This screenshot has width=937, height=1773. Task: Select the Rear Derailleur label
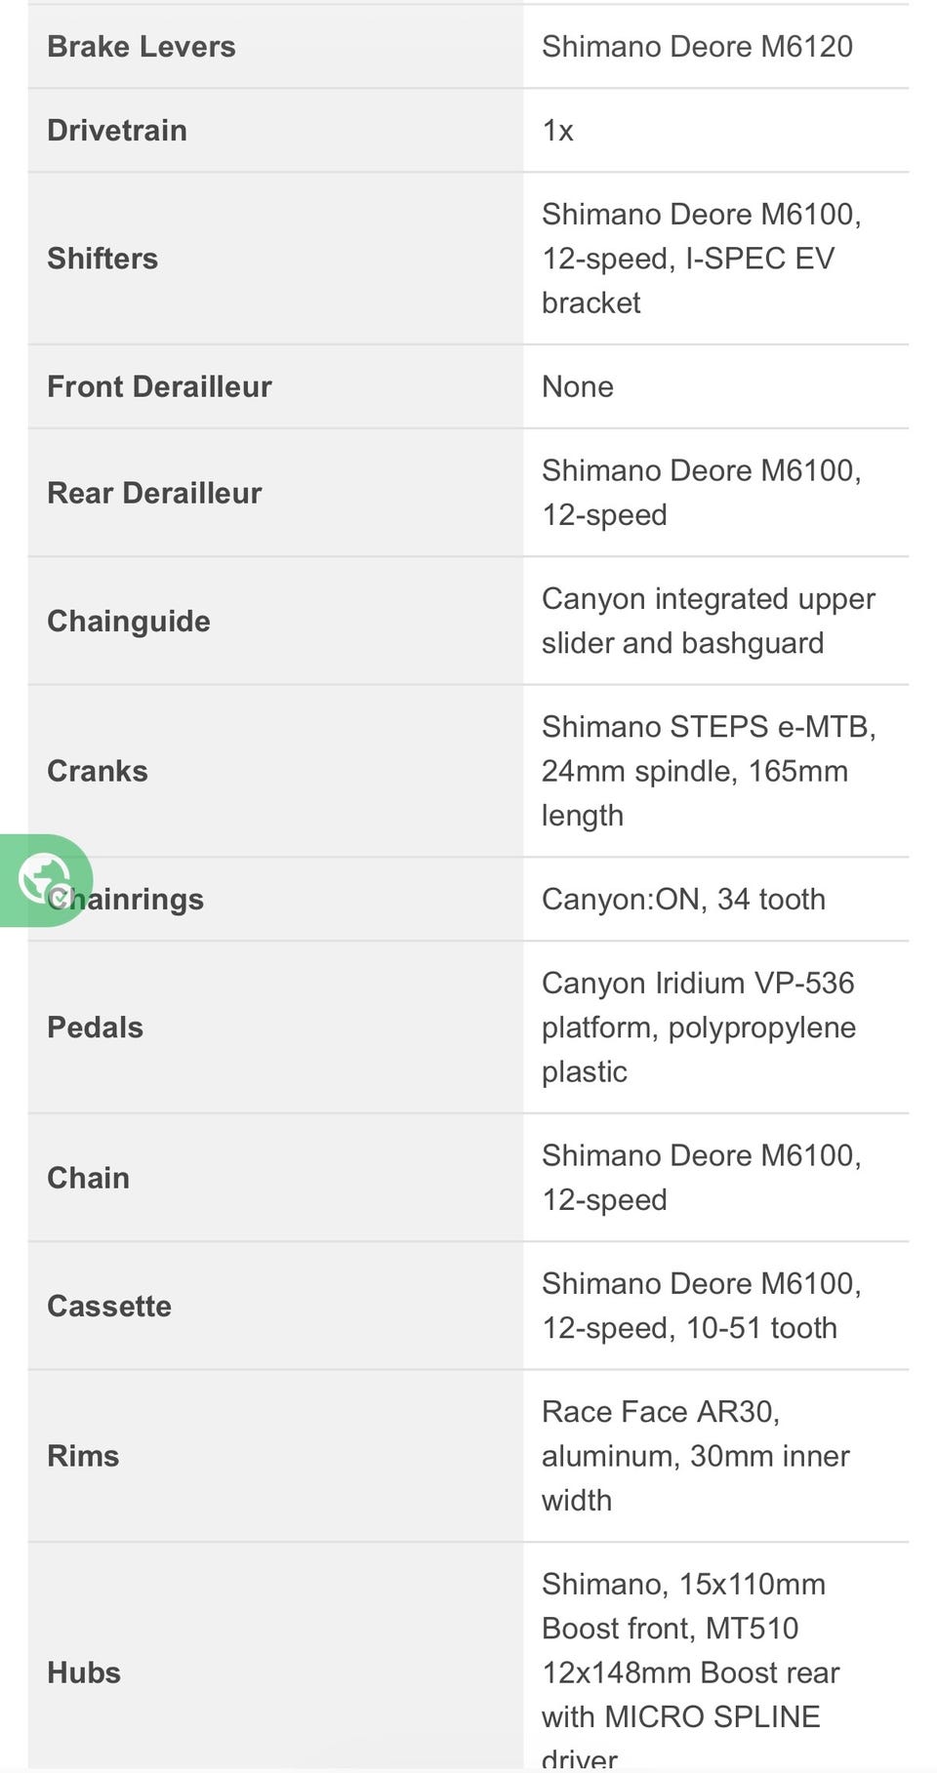click(154, 493)
